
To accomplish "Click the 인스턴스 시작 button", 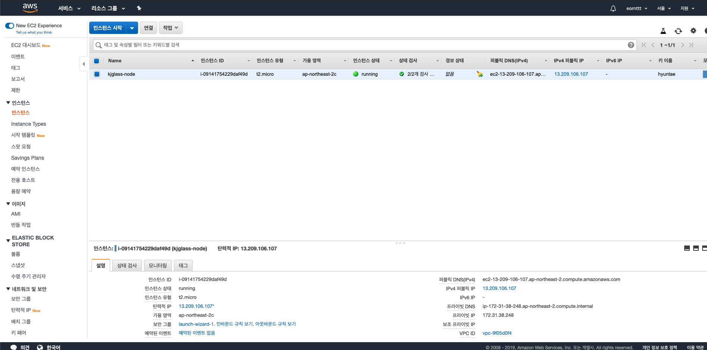I will coord(108,28).
